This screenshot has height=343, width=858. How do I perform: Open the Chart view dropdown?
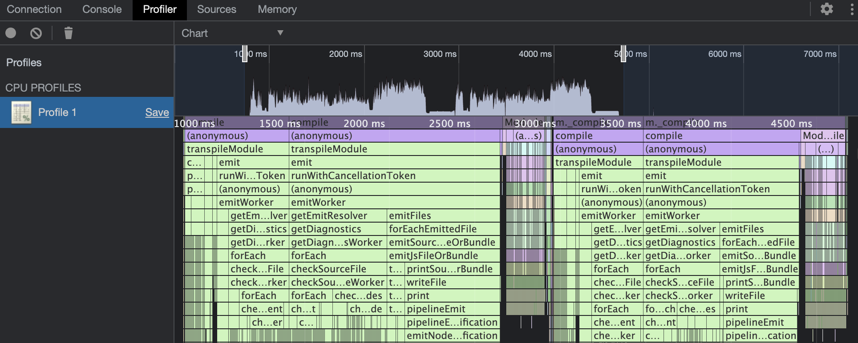point(232,33)
